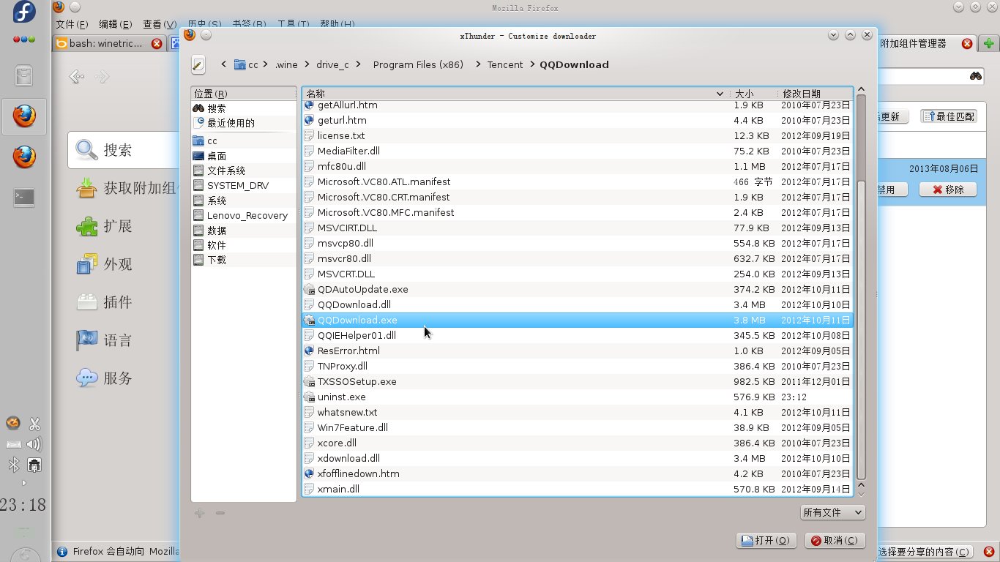The height and width of the screenshot is (562, 1000).
Task: Sort by 大小 column header
Action: [x=754, y=94]
